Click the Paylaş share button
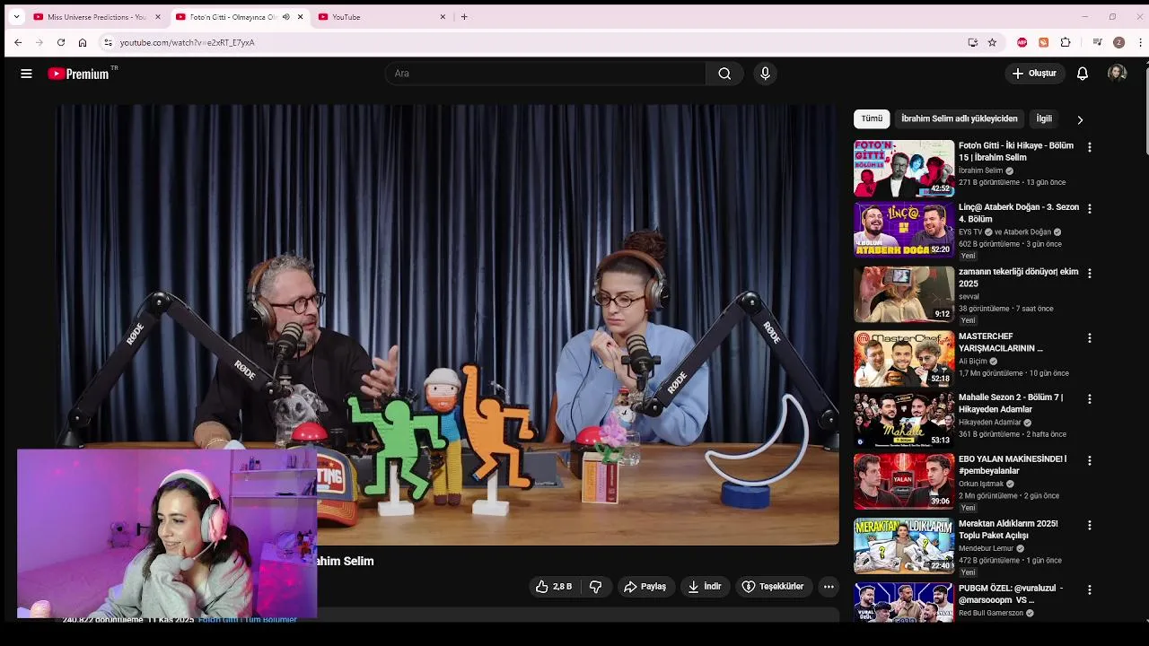1149x646 pixels. (x=645, y=587)
